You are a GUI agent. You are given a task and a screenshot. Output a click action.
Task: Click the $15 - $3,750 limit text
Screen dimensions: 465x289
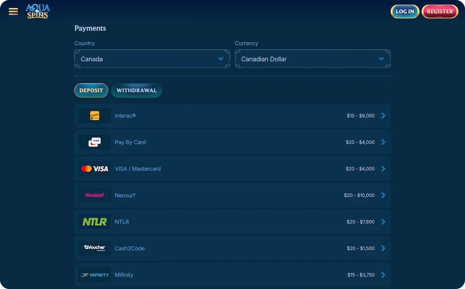point(361,275)
